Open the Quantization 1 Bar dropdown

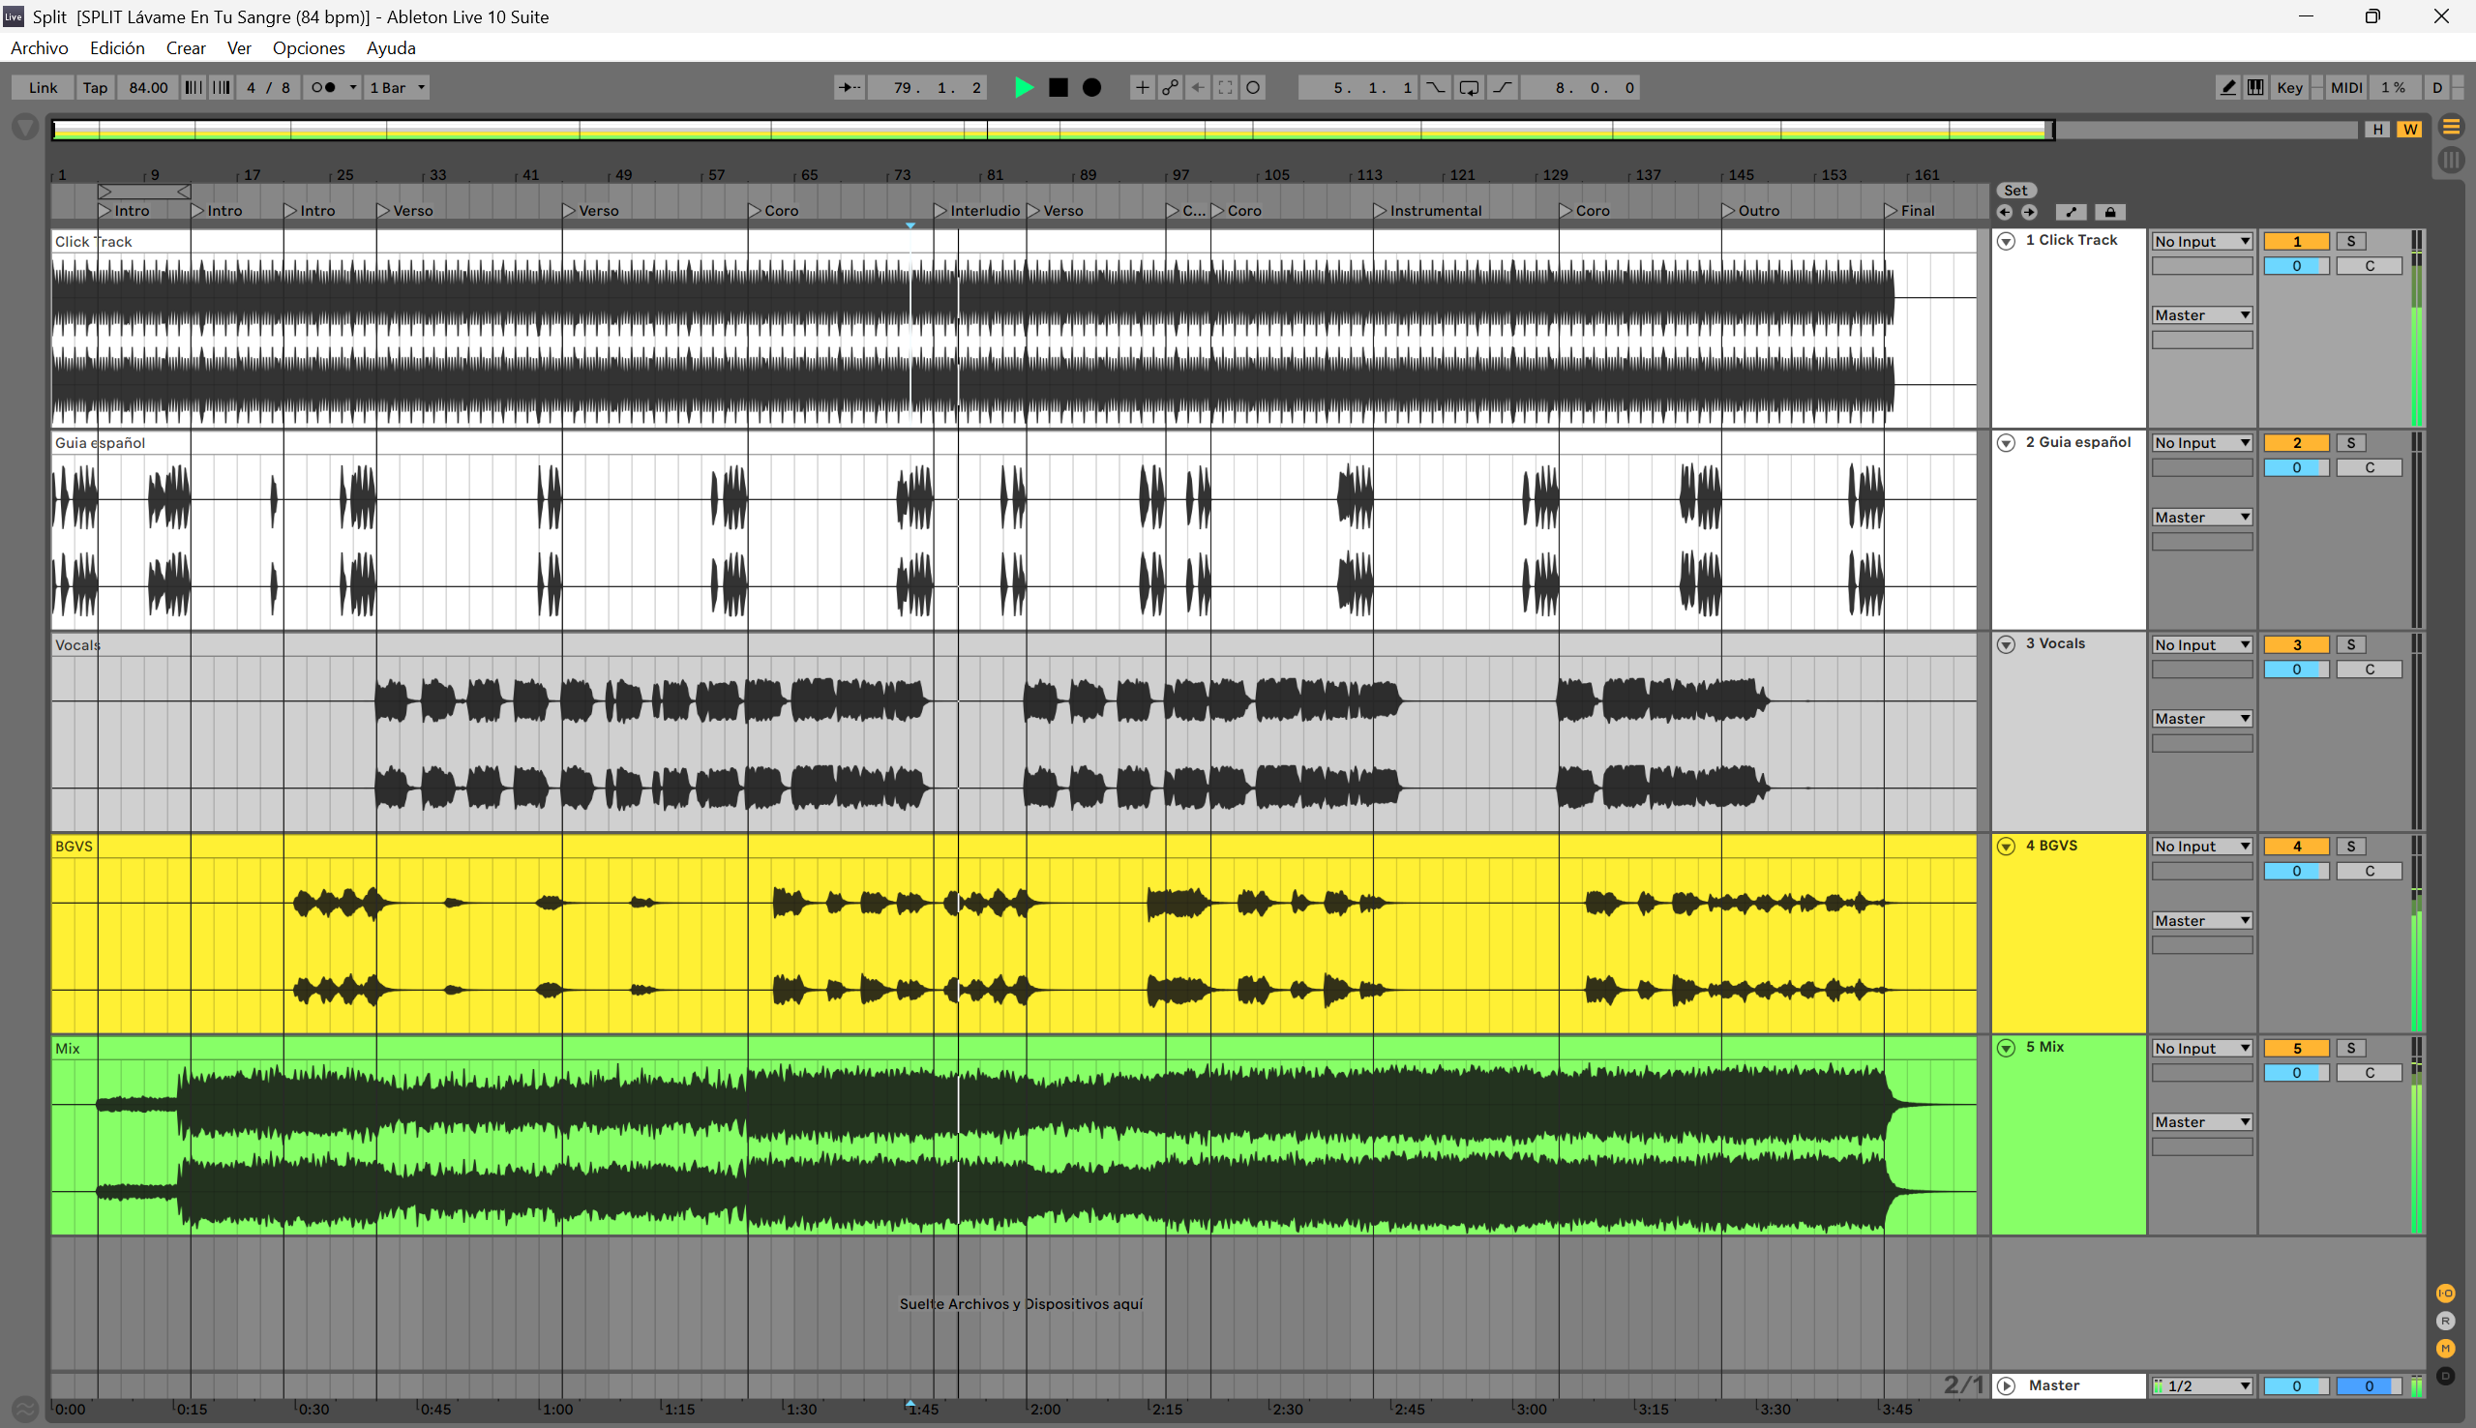pos(397,87)
